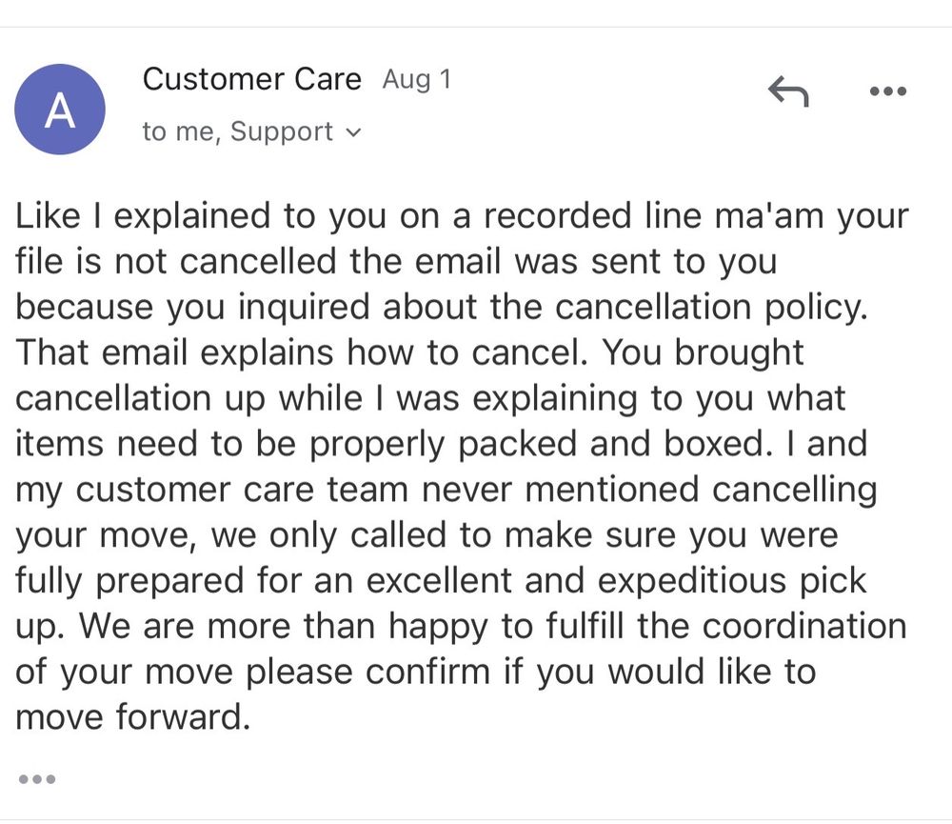Expand recipient details with the chevron arrow
Viewport: 952px width, 824px height.
pyautogui.click(x=355, y=133)
